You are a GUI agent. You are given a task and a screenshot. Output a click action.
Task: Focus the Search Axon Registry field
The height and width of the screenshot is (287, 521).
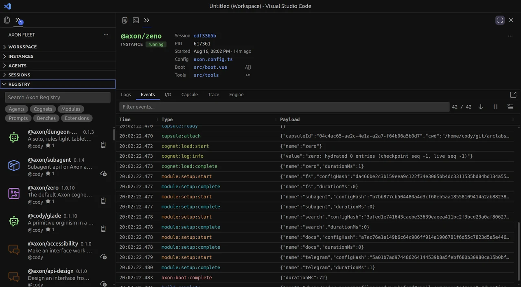58,97
